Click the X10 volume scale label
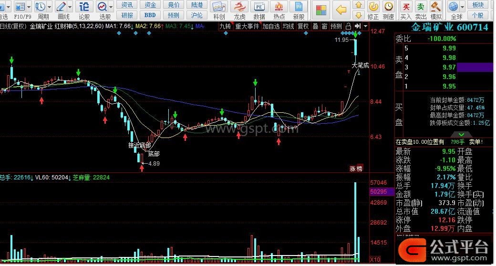The image size is (496, 266). point(375,259)
